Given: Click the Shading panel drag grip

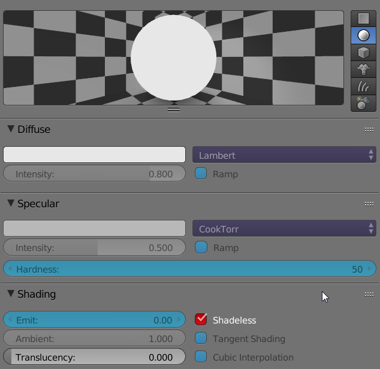Looking at the screenshot, I should coord(369,294).
